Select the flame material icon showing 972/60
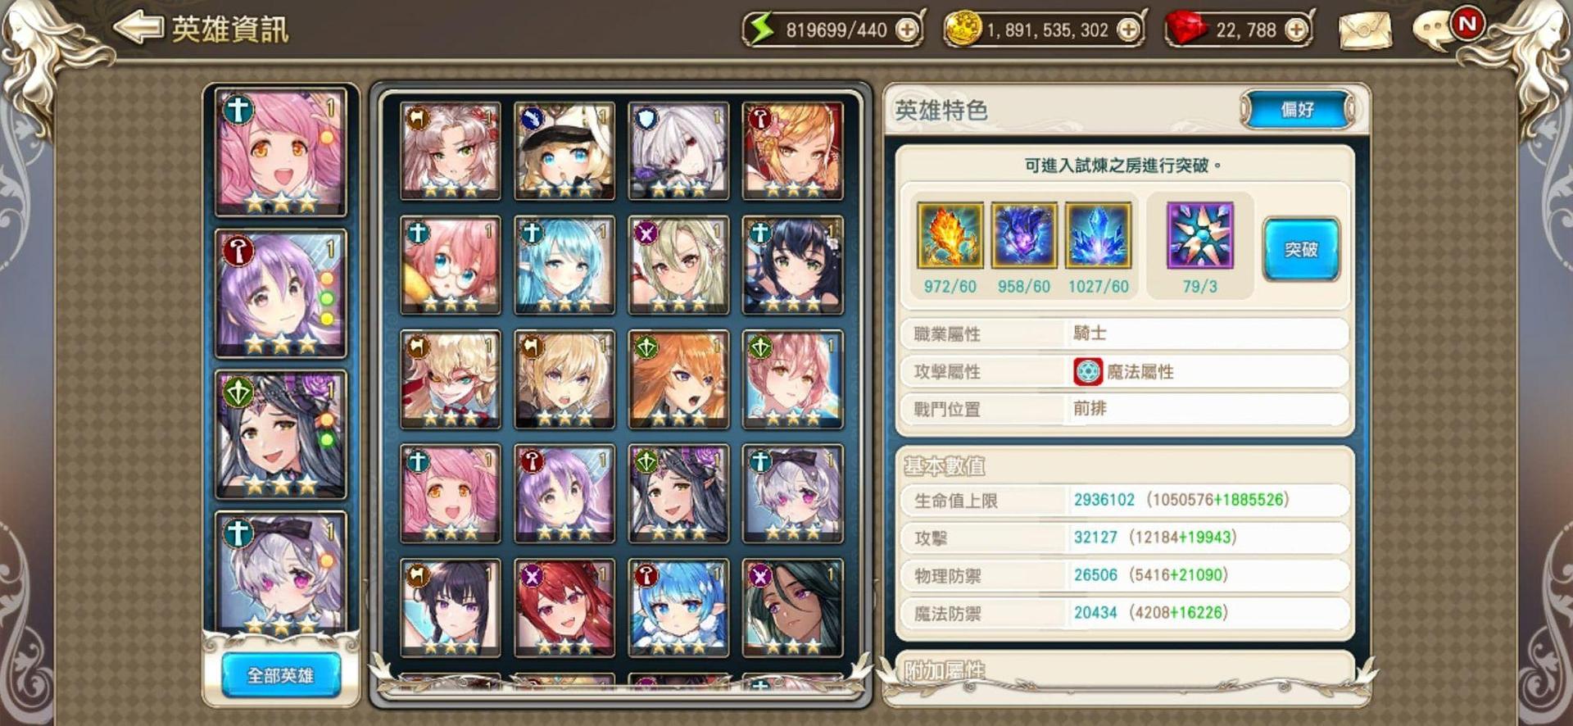1573x726 pixels. (x=950, y=235)
